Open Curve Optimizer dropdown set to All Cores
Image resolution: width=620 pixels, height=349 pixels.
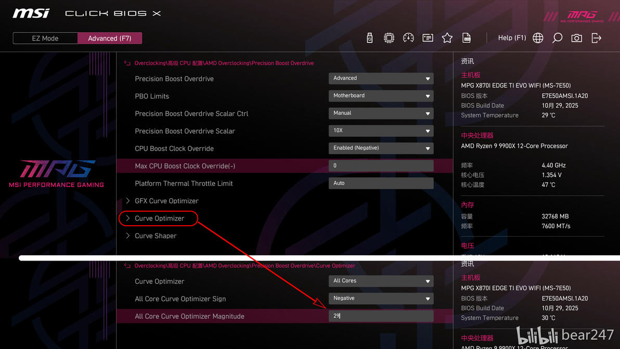[381, 281]
